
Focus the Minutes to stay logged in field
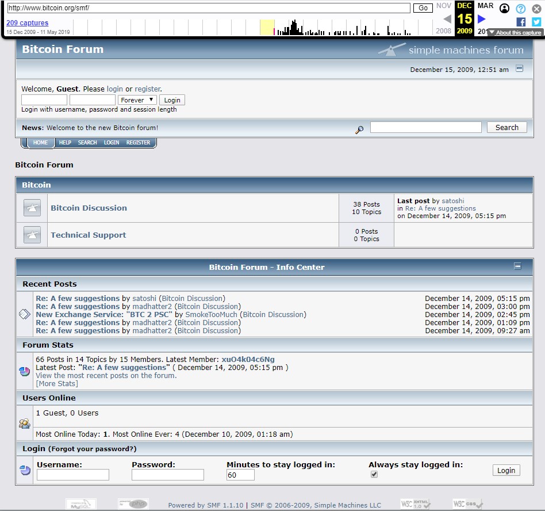tap(240, 475)
